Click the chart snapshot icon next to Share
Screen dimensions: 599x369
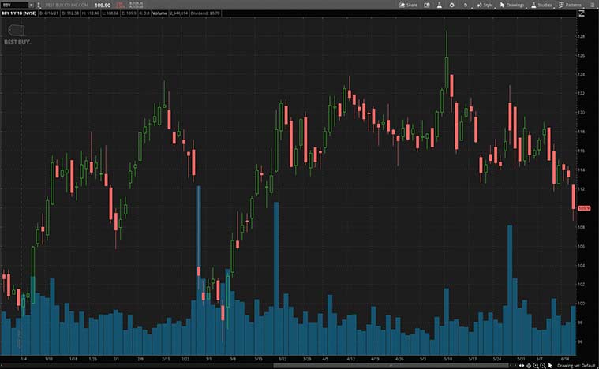click(x=427, y=5)
